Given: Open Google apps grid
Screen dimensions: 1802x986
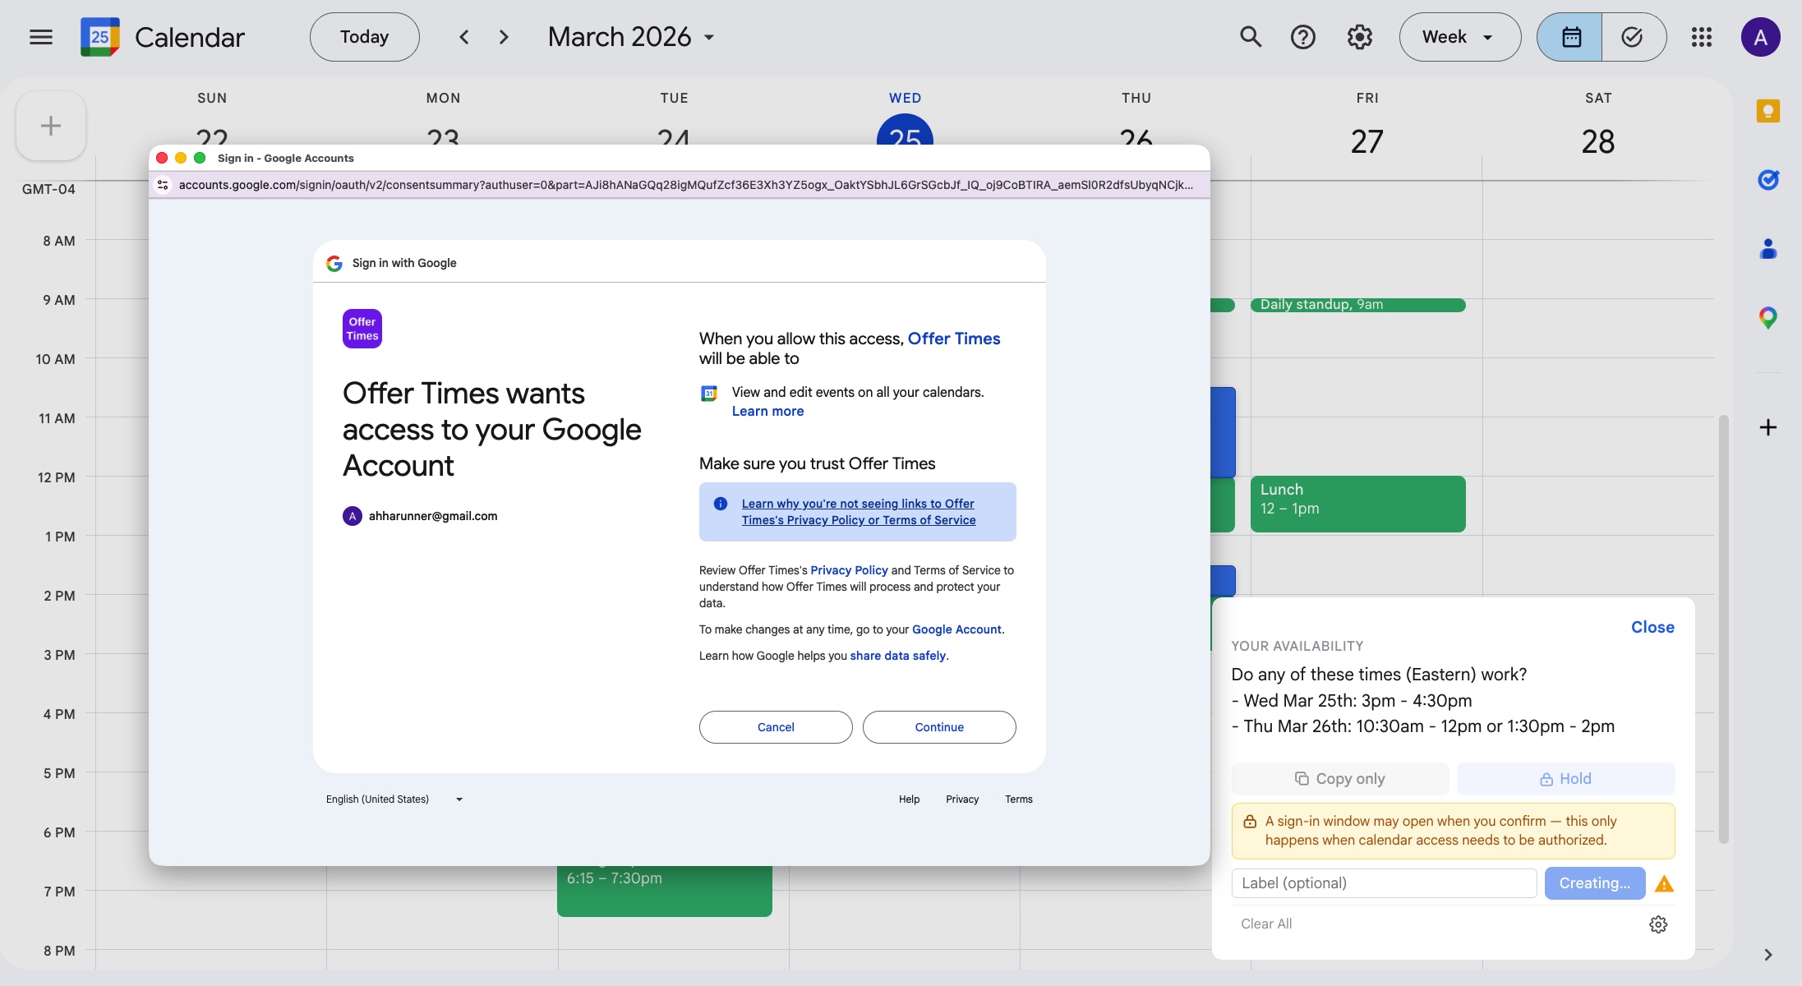Looking at the screenshot, I should (x=1702, y=37).
